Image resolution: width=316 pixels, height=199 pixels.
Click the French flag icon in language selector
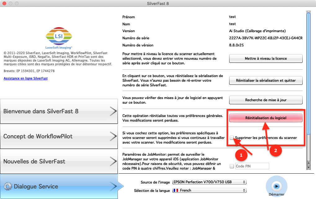(176, 190)
